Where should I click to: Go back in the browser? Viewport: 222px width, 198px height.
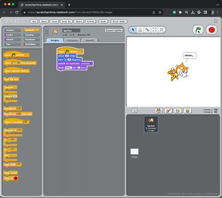pyautogui.click(x=4, y=12)
